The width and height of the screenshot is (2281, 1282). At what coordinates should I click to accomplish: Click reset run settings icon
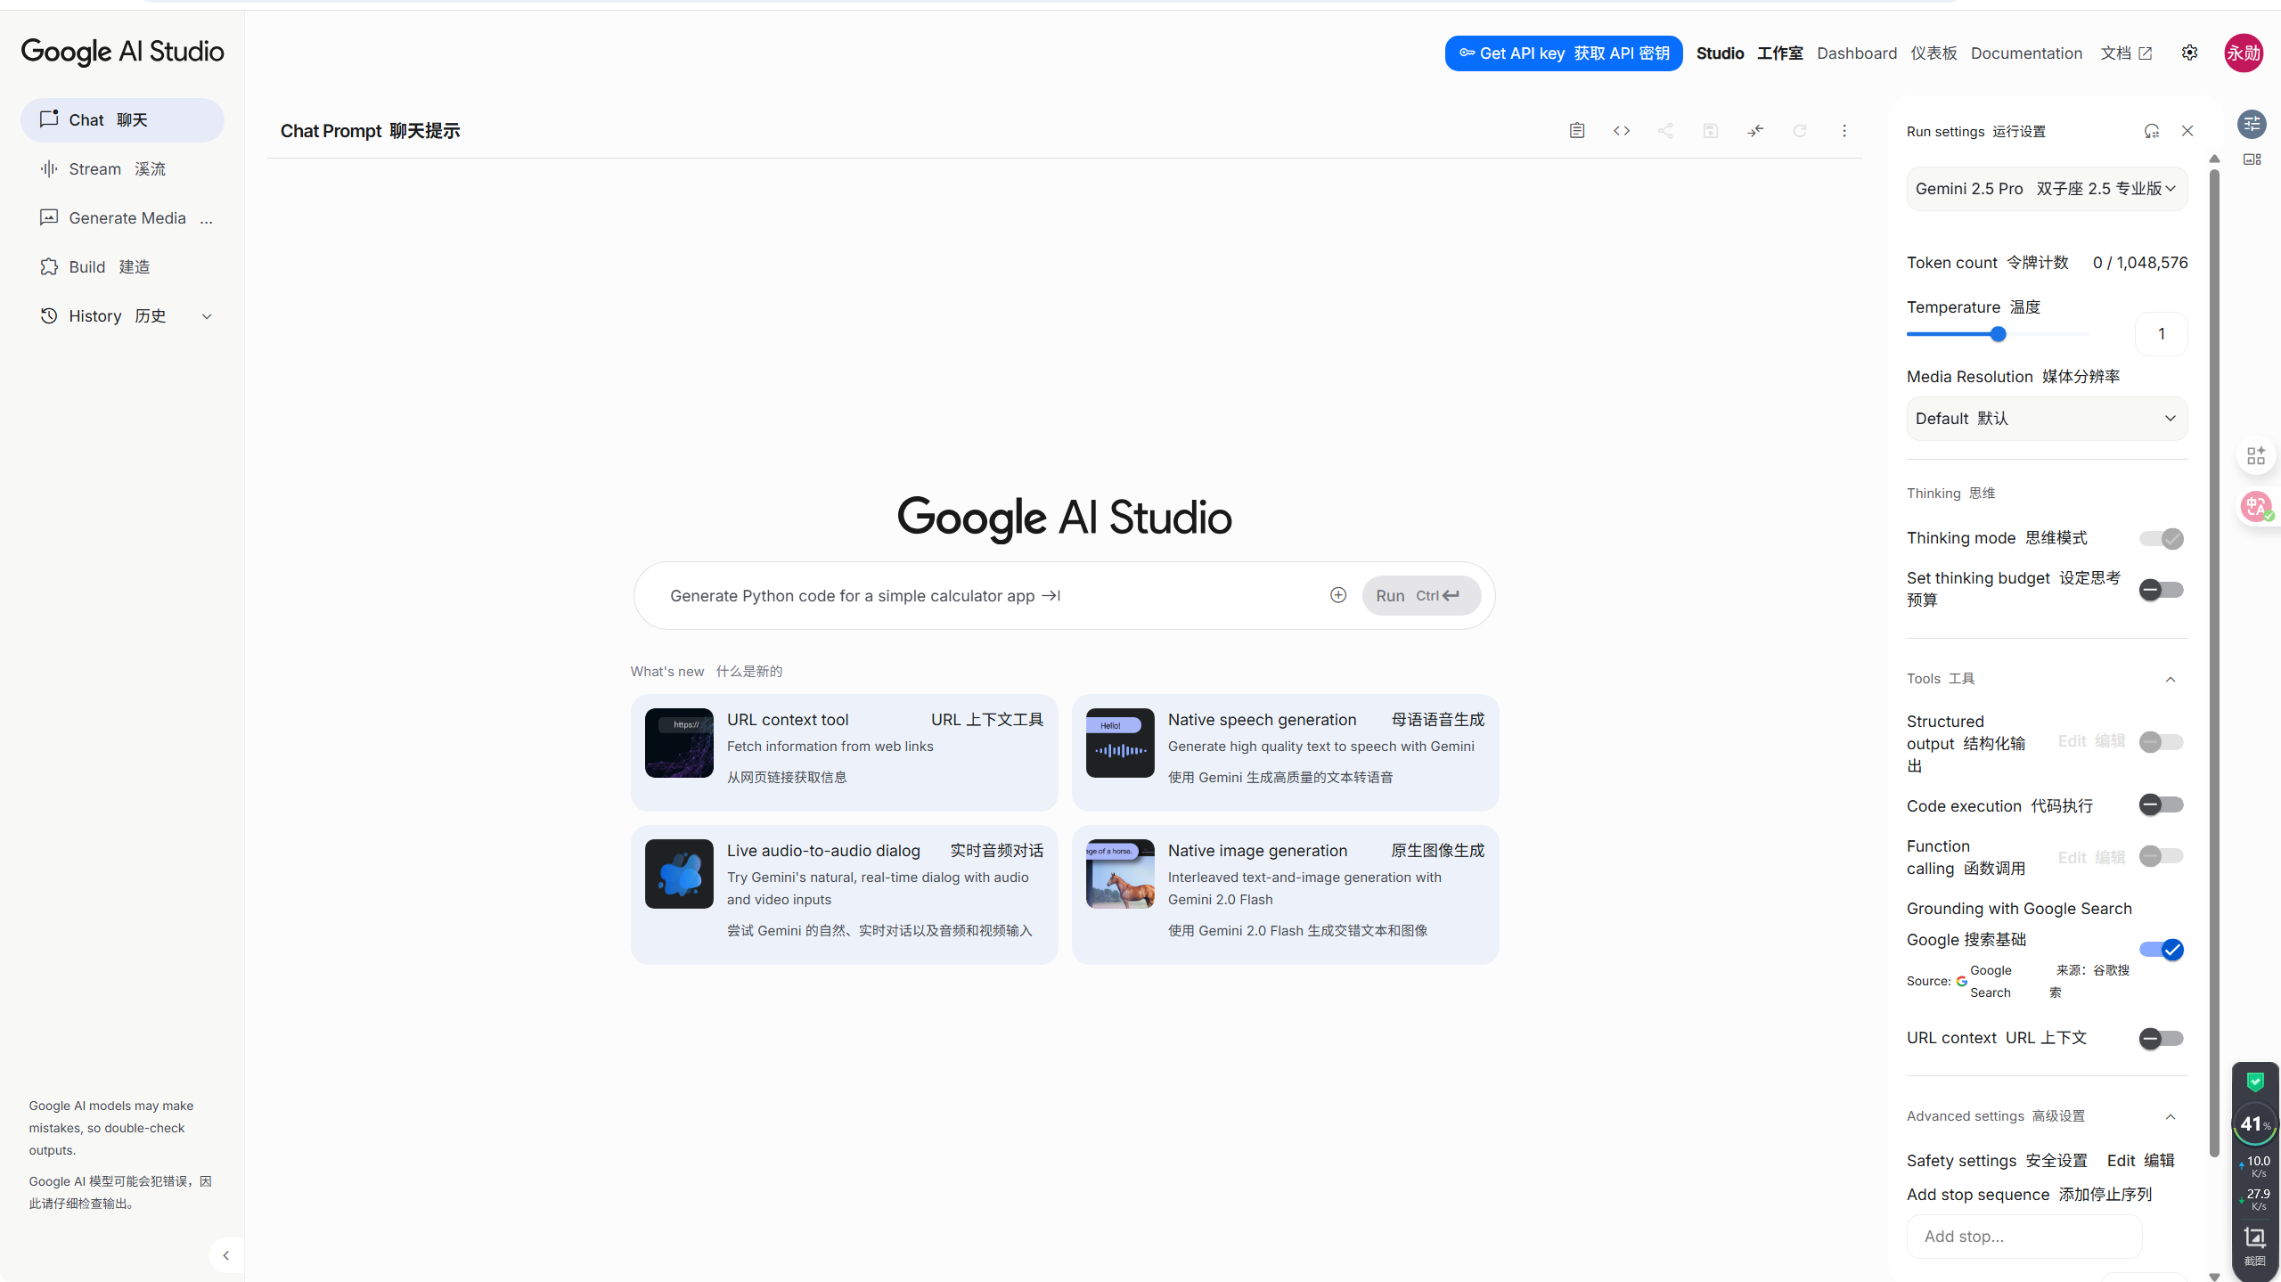click(2151, 131)
